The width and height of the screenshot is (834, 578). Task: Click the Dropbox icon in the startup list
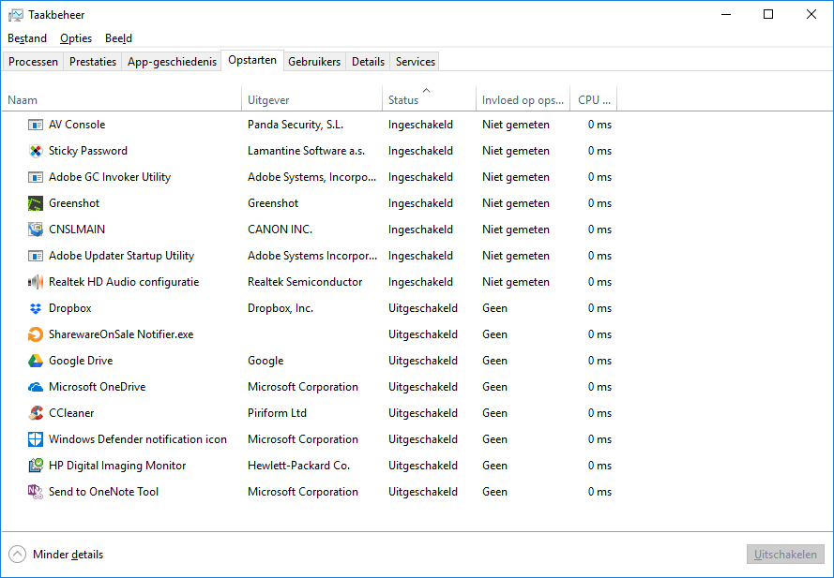pyautogui.click(x=36, y=308)
